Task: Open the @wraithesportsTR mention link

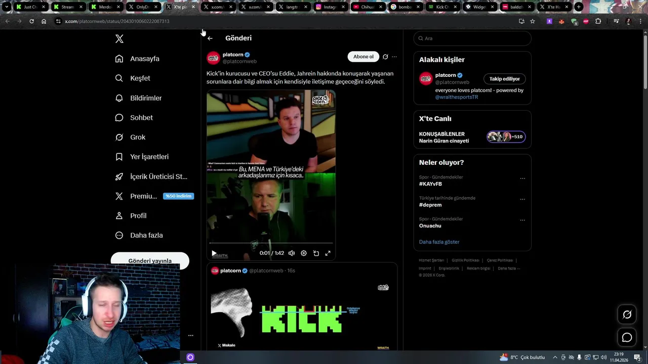Action: click(x=457, y=97)
